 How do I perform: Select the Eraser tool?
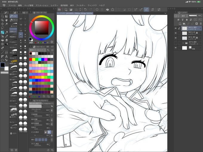(6, 40)
